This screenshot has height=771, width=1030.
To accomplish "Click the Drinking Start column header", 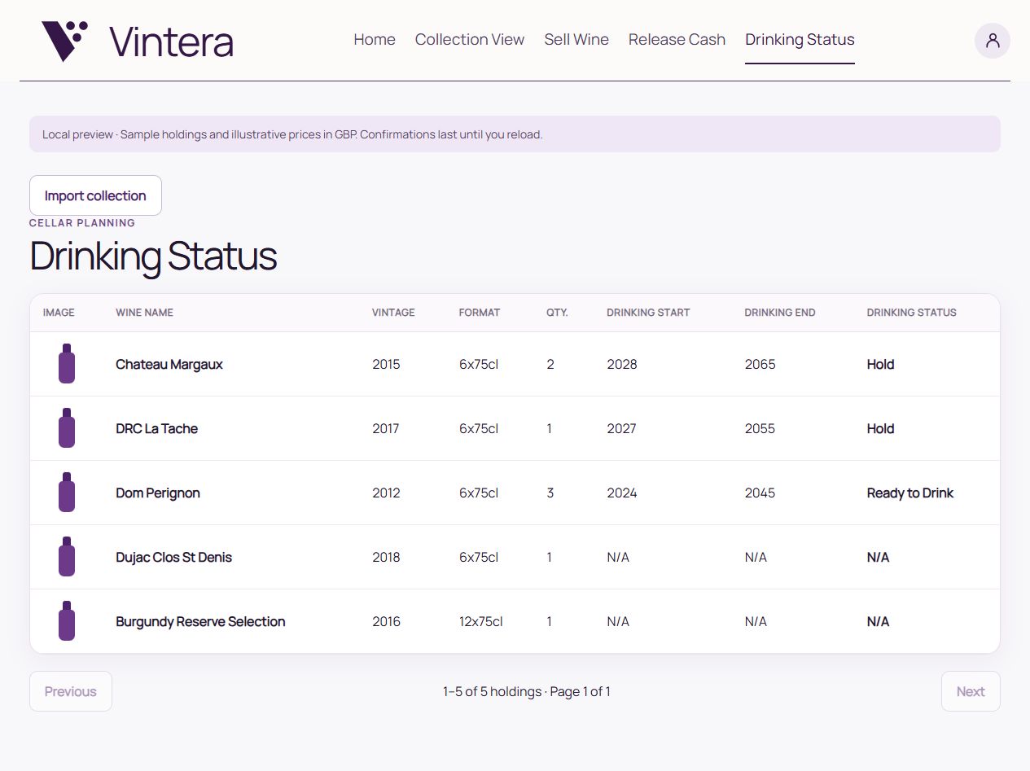I will click(648, 313).
